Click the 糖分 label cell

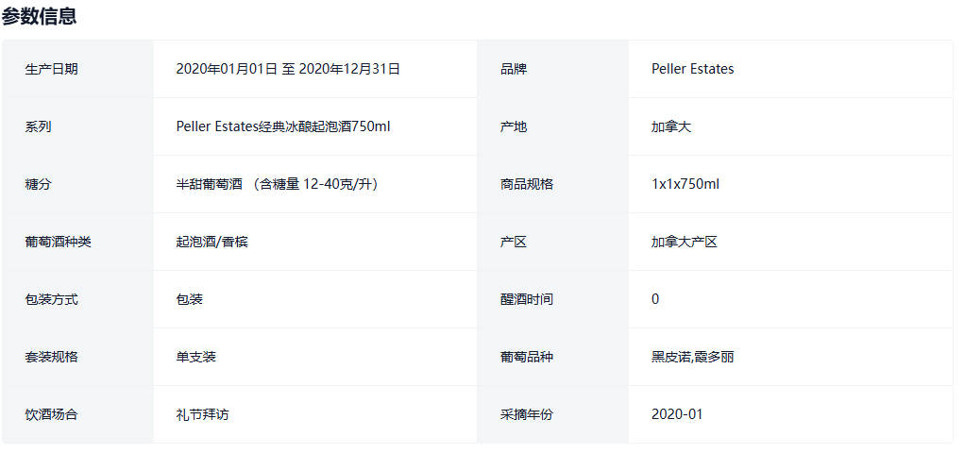click(39, 184)
